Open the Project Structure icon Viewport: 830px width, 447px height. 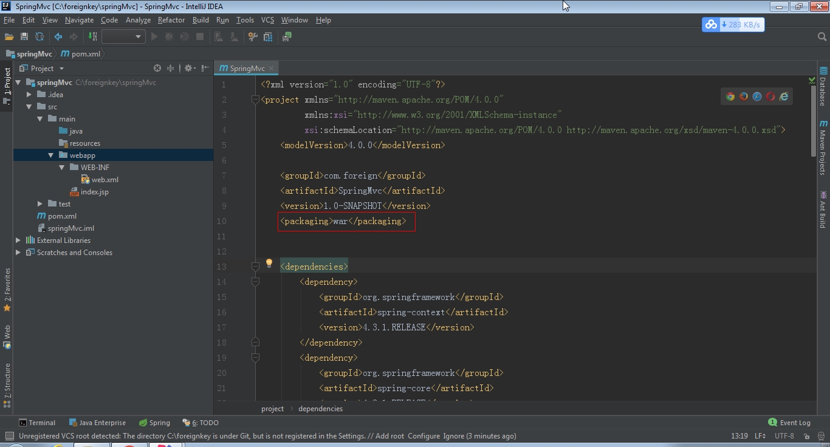pos(268,37)
